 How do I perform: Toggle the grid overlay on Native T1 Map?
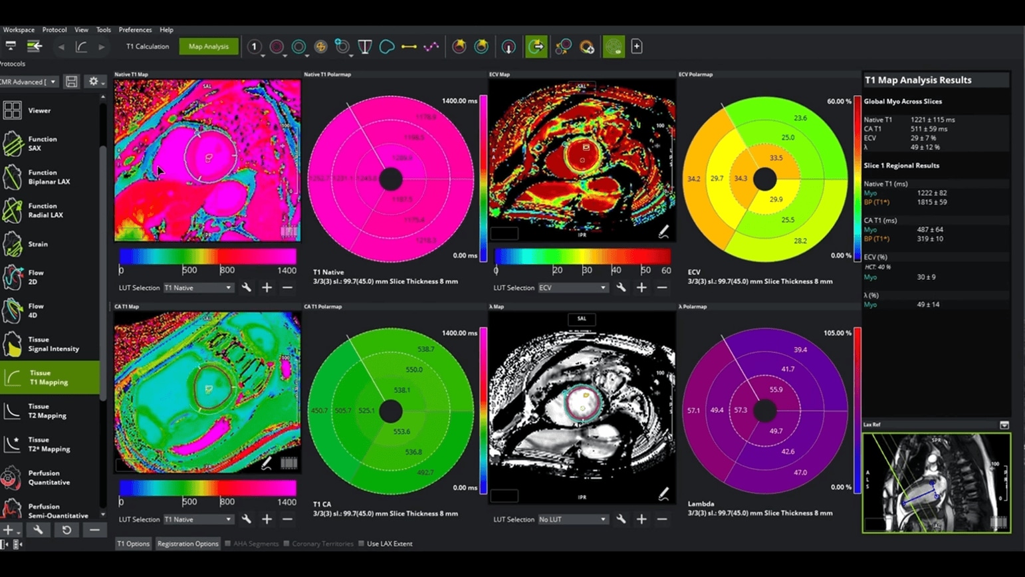[x=288, y=231]
